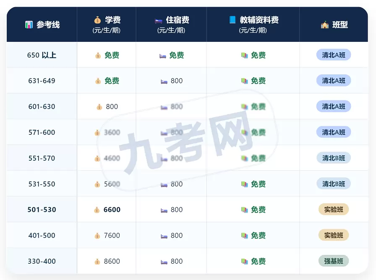Click the books icon in 501-530 row
Screen dimensions: 376x280
(244, 210)
